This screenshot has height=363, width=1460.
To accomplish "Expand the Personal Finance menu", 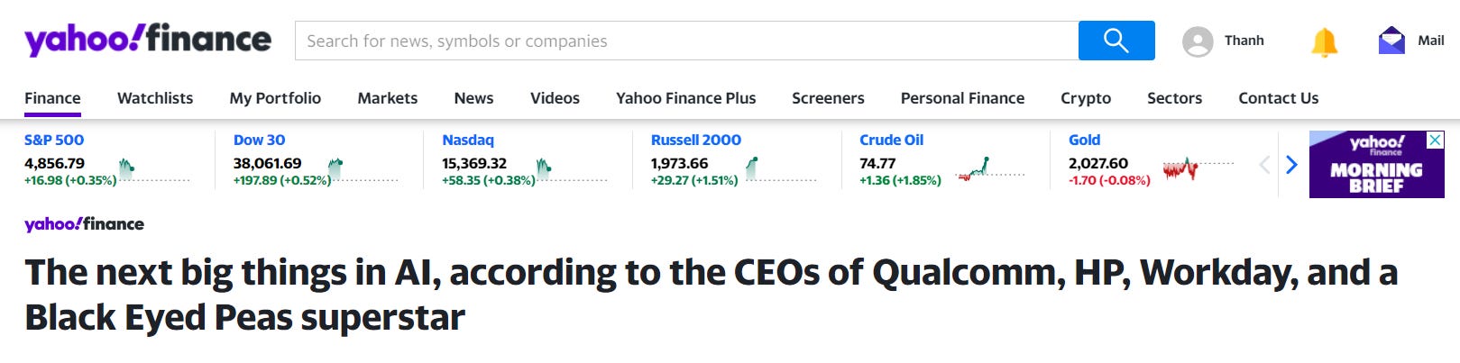I will pyautogui.click(x=962, y=98).
